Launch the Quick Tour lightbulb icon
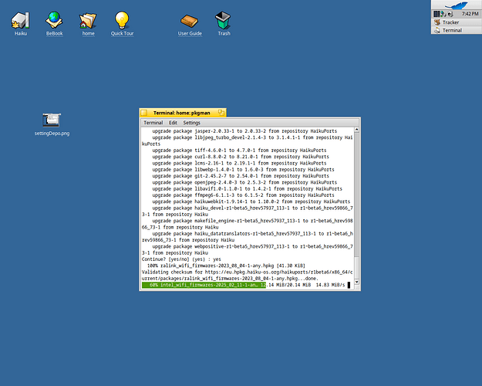 122,20
